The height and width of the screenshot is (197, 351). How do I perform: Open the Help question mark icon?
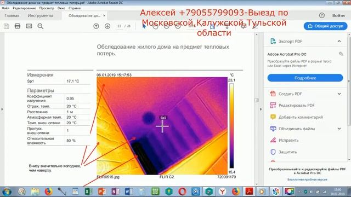click(x=322, y=15)
